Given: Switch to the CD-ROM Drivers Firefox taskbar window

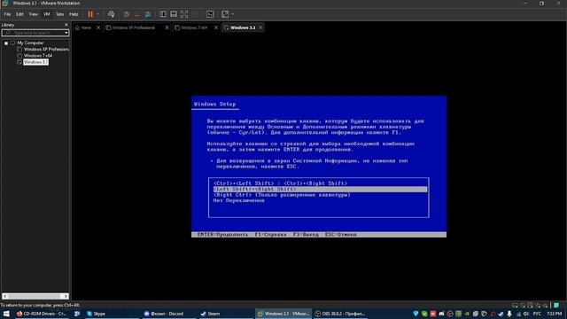Looking at the screenshot, I should pos(41,314).
